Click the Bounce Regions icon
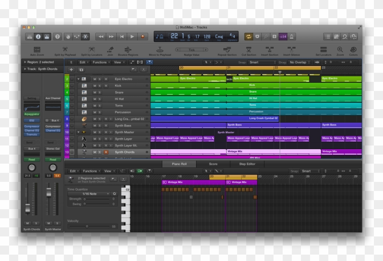The height and width of the screenshot is (261, 383). (128, 50)
